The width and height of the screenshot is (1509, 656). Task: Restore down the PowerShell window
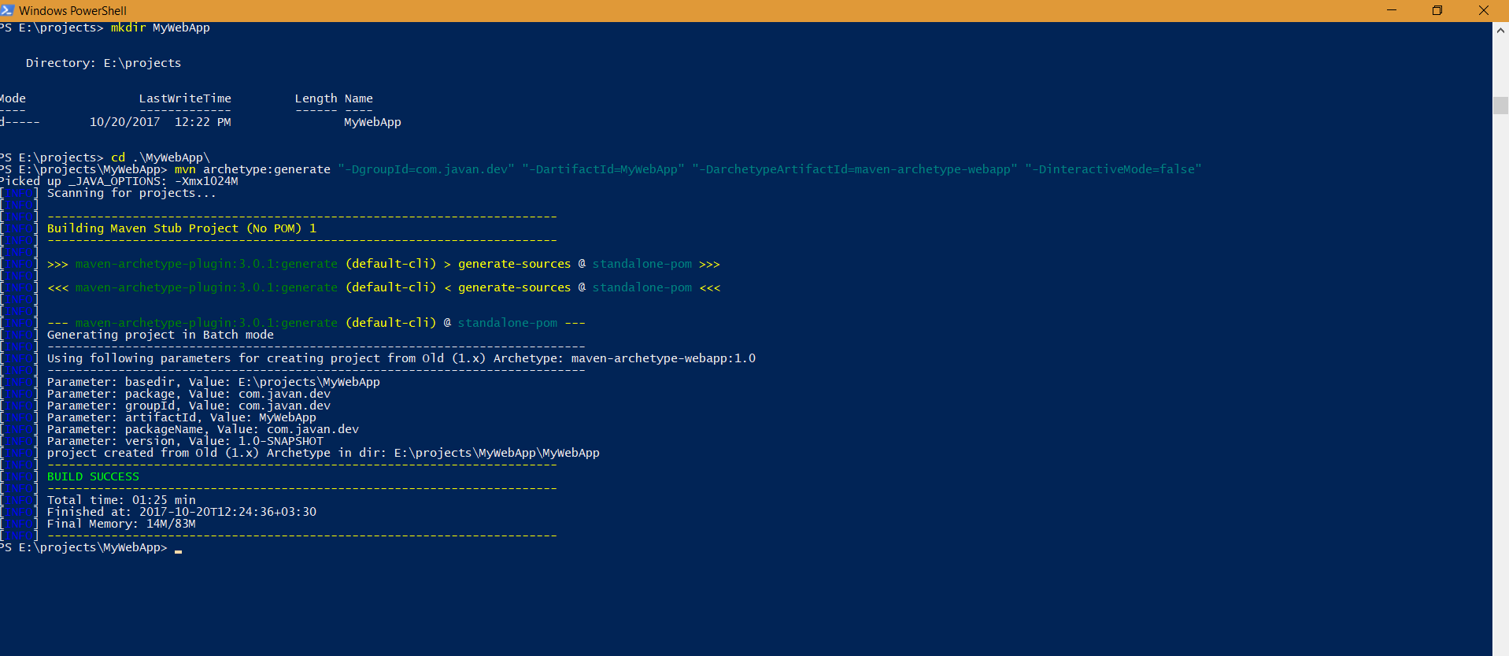1437,10
